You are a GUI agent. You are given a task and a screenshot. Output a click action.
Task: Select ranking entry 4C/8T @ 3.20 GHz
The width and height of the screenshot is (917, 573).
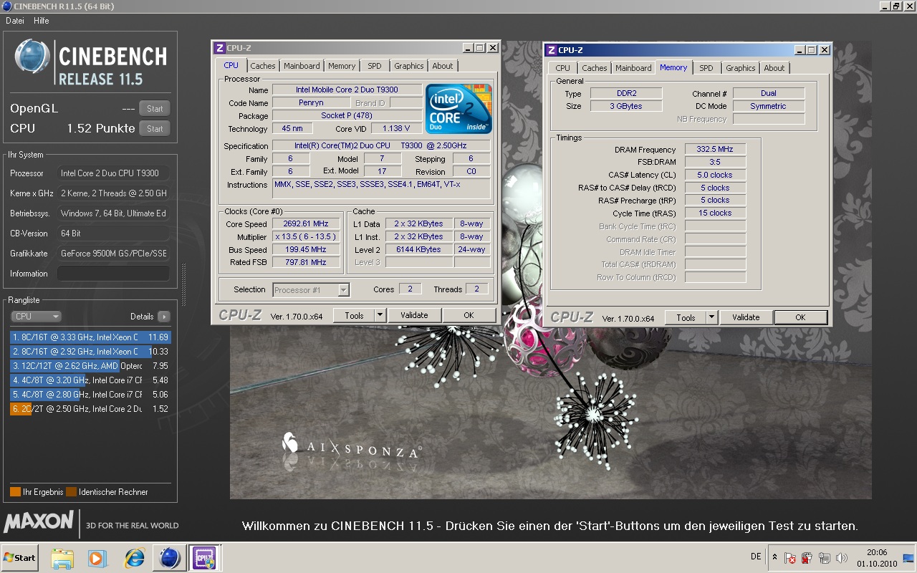90,380
